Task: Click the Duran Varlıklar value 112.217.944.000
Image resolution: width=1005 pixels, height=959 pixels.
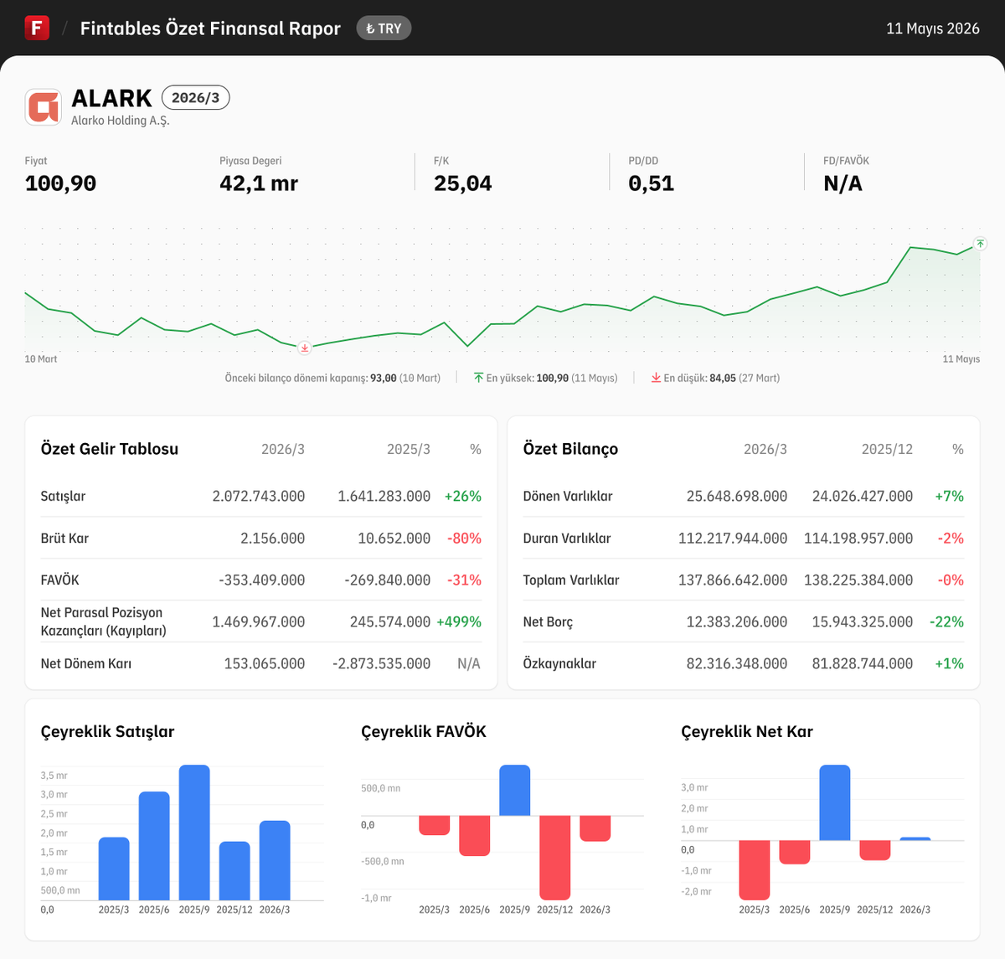Action: click(x=733, y=538)
